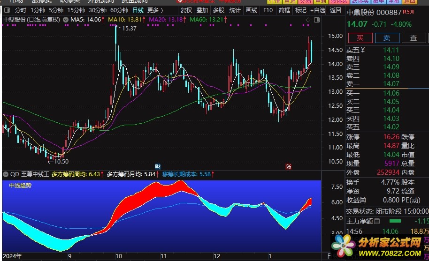The width and height of the screenshot is (429, 261).
Task: Click the 卖一 price 14.07
Action: (x=391, y=84)
